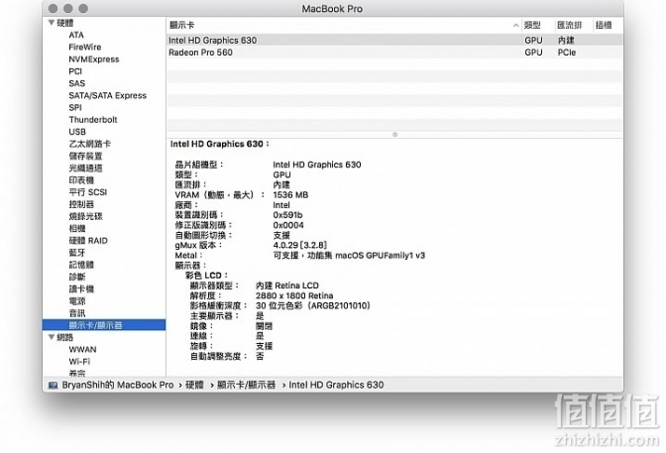Select Intel HD Graphics 630 row
Viewport: 666px width, 453px height.
coord(394,40)
